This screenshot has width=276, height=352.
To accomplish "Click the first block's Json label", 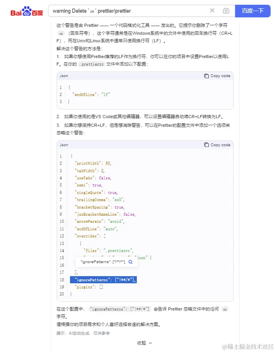I will [x=64, y=76].
